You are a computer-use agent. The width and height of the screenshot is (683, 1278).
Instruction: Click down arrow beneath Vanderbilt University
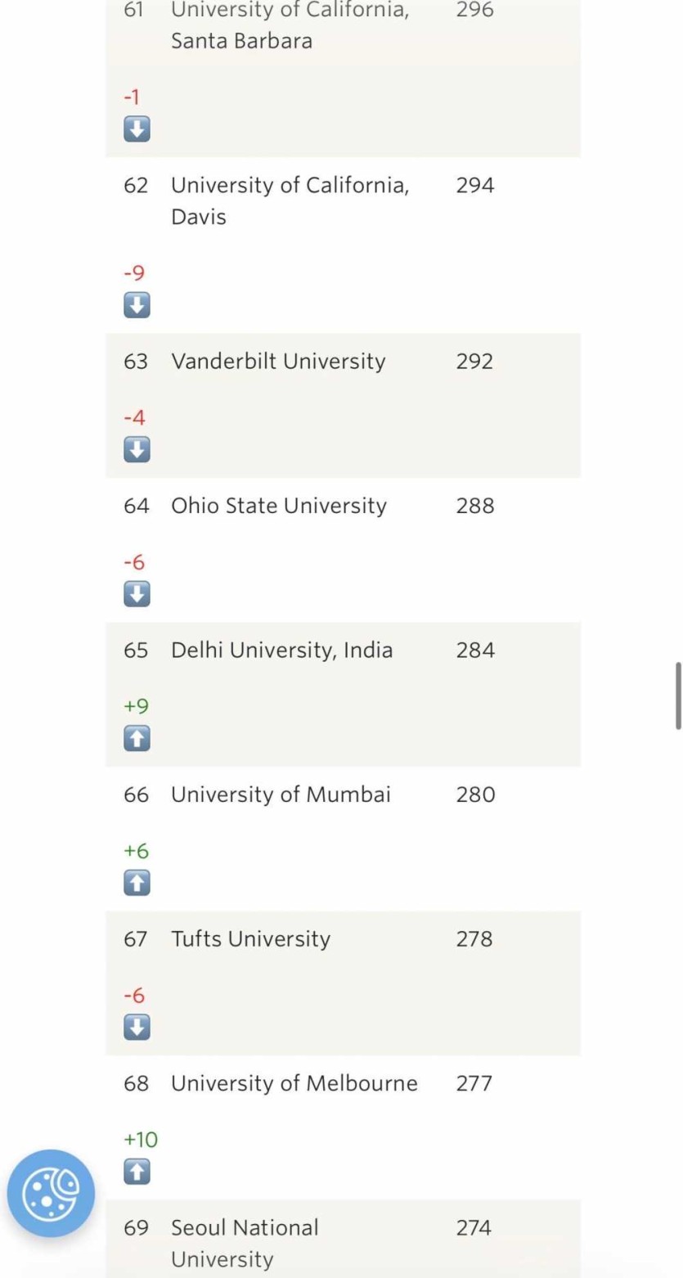click(x=137, y=449)
